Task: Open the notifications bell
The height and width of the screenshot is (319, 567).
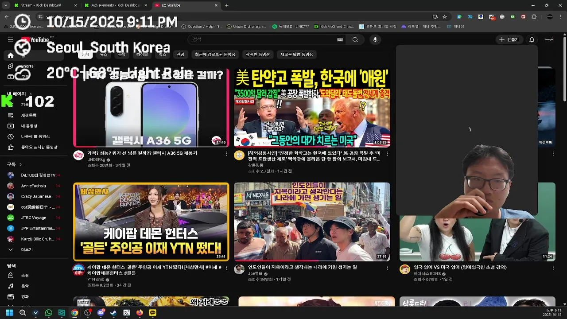Action: (x=532, y=39)
